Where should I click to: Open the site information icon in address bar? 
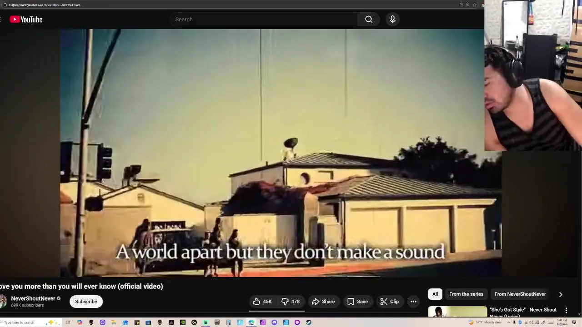pos(5,5)
